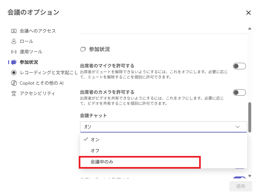Switch to レコーディングと文字起こし tab
The image size is (259, 196).
(x=49, y=73)
